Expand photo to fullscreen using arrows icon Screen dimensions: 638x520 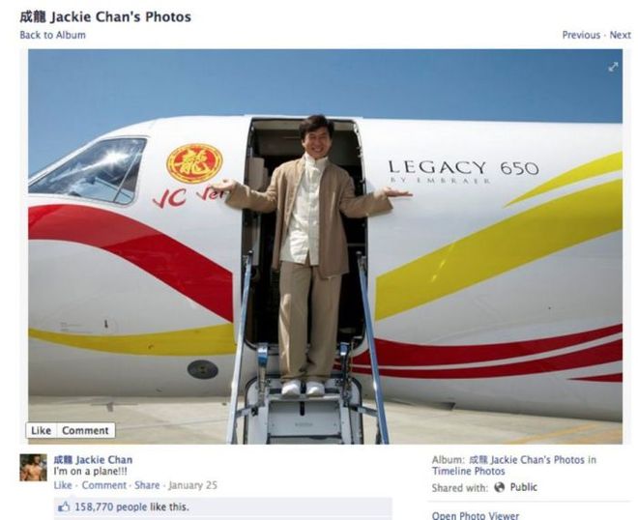point(613,67)
